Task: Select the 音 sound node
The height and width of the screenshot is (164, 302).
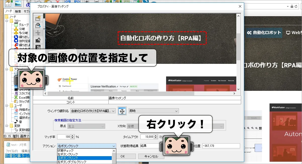Action: tap(18, 122)
